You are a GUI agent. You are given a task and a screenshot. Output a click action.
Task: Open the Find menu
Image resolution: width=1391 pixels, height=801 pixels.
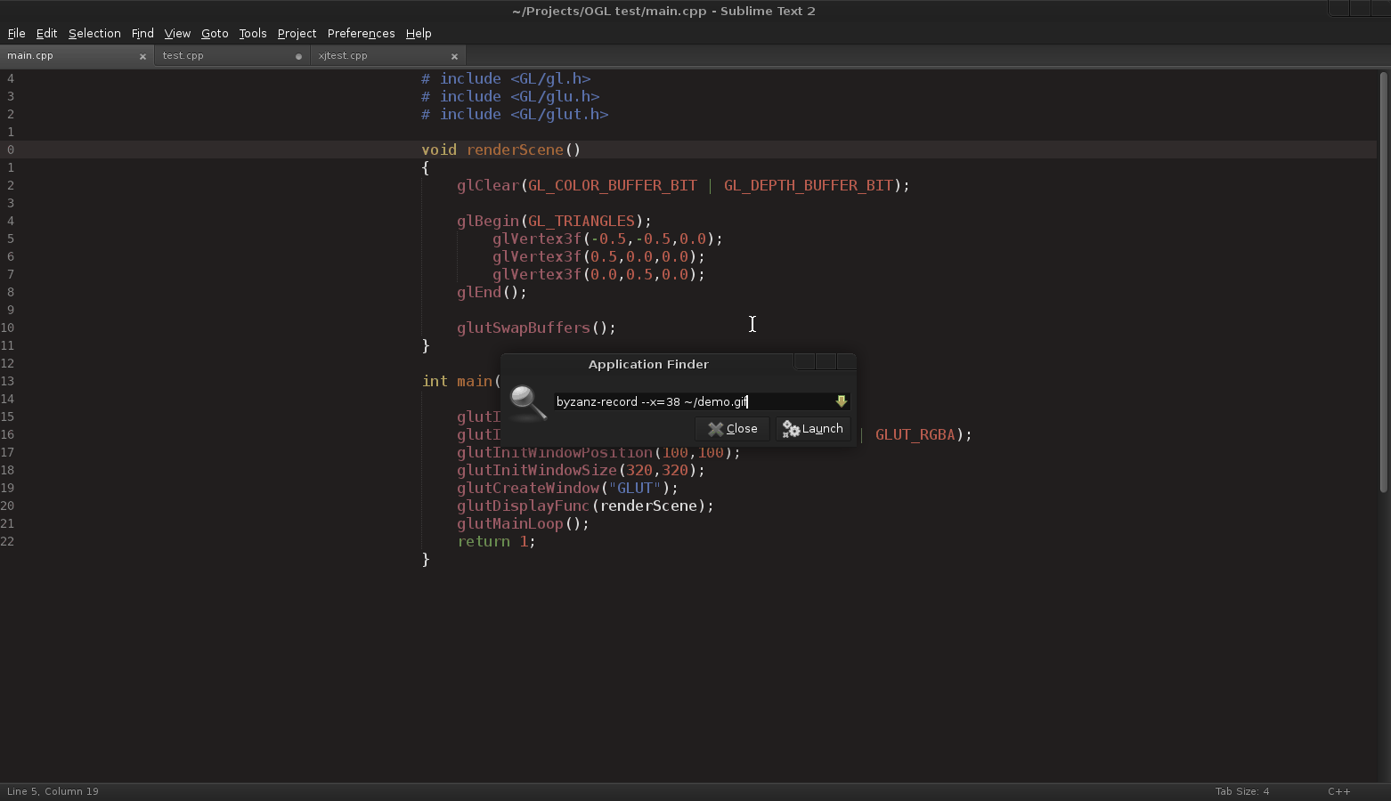(142, 33)
